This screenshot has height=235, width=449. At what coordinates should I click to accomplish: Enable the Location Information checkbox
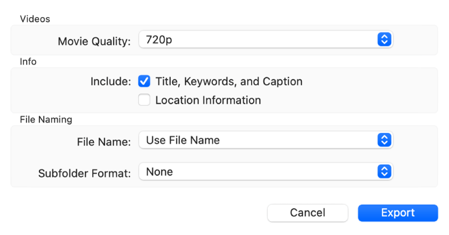click(144, 100)
